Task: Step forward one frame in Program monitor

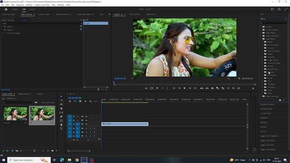Action: pos(190,88)
